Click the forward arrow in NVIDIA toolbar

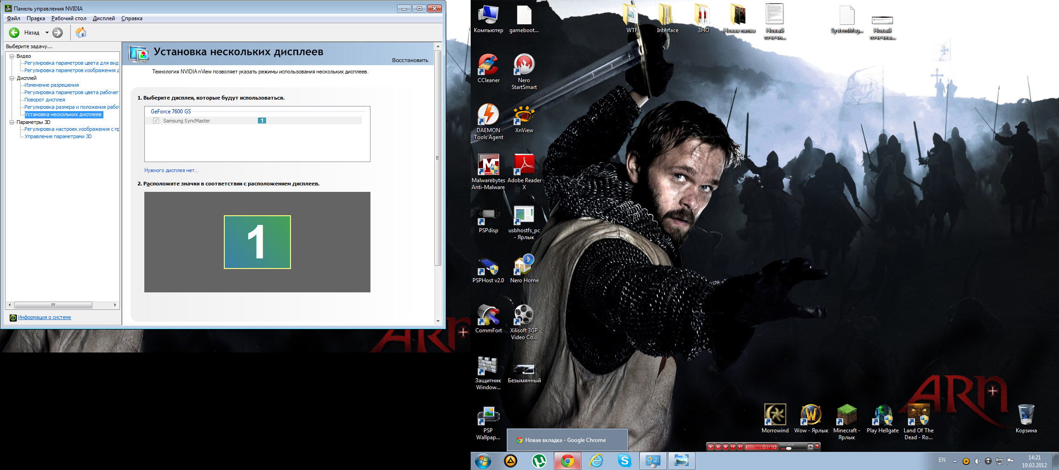coord(57,33)
